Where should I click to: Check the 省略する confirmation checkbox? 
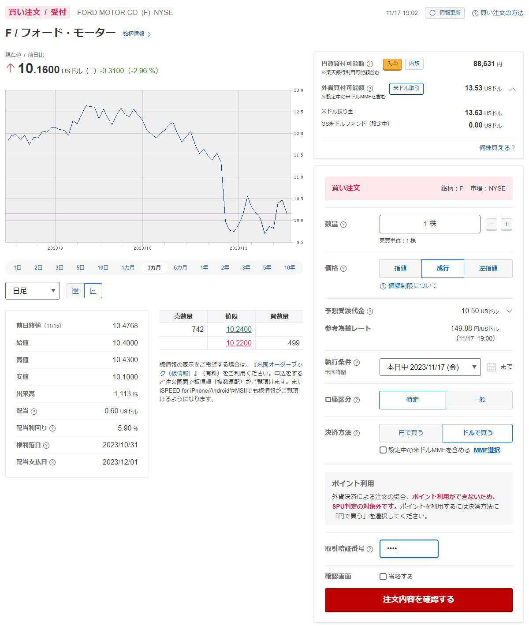coord(383,577)
